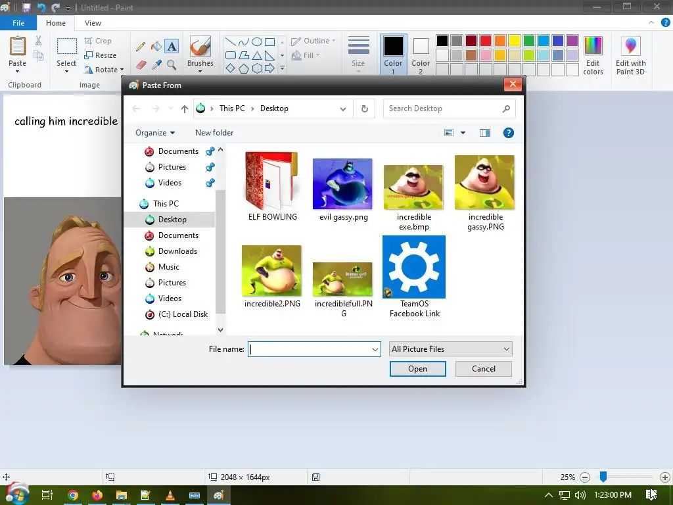Click the volume speaker tray icon
The image size is (673, 505).
(580, 495)
